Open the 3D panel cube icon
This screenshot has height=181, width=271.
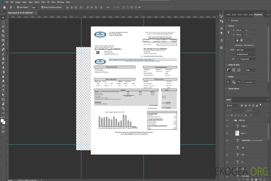point(221,48)
